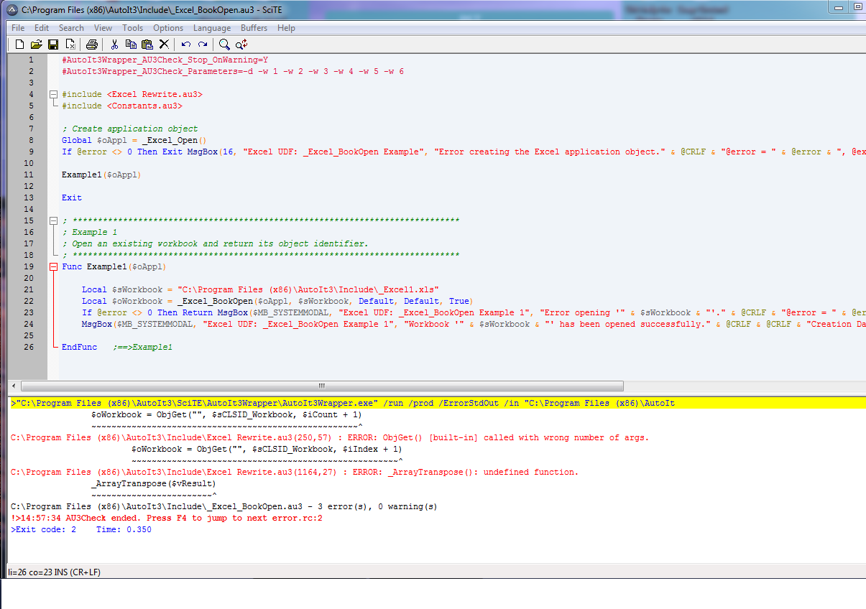
Task: Click the Replace toolbar icon
Action: 242,45
